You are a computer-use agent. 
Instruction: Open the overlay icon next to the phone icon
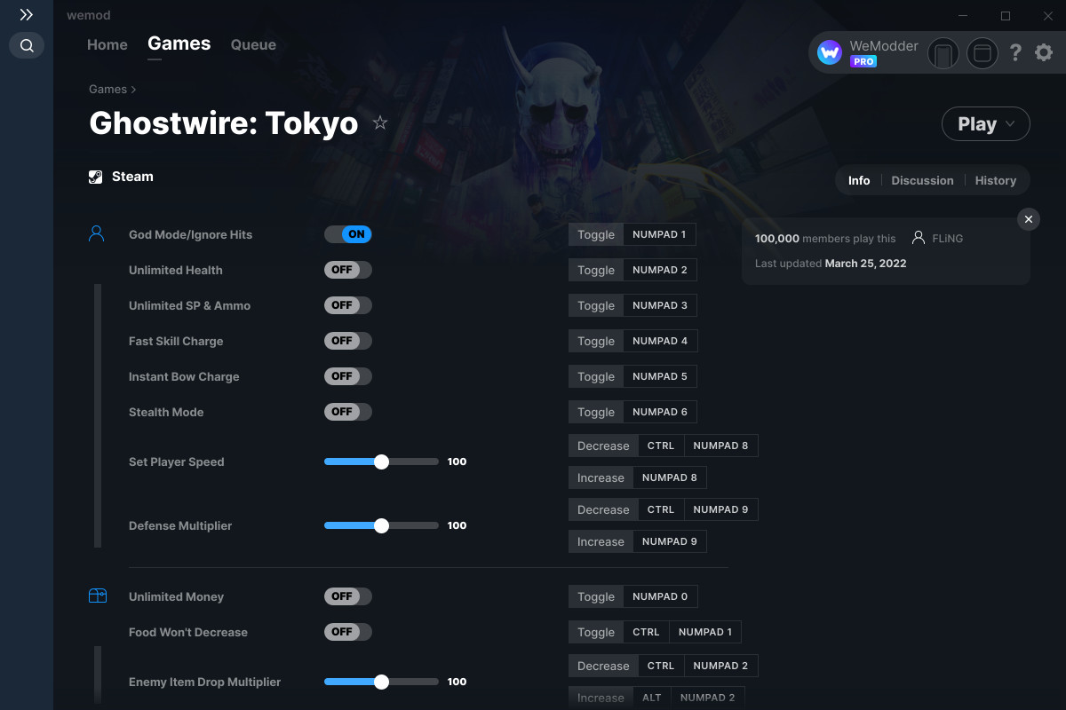[982, 53]
